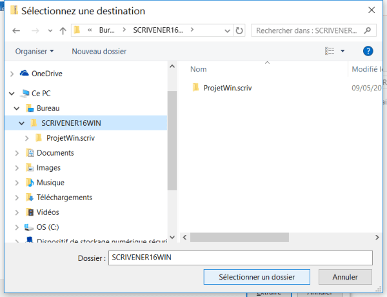Cancel the dialog with Annuler

click(345, 277)
